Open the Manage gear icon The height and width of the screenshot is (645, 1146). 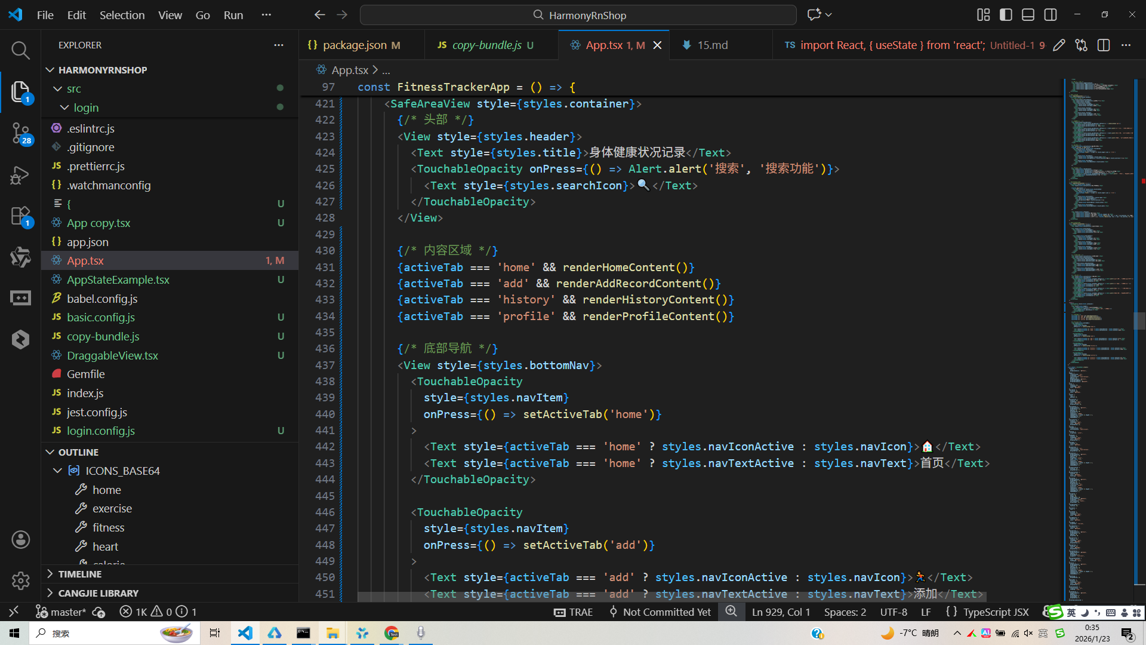click(20, 580)
